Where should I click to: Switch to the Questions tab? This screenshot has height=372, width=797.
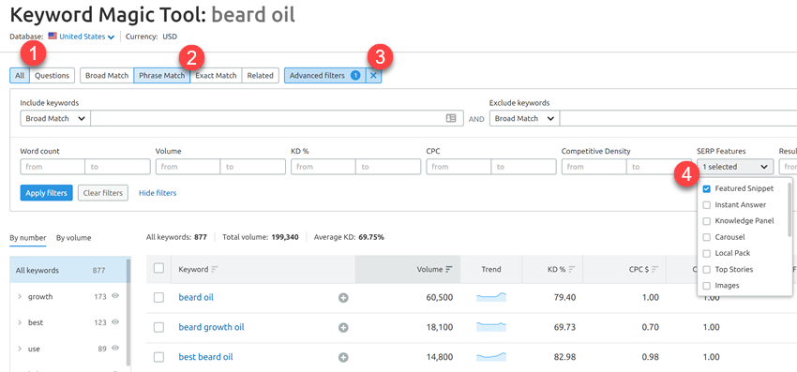52,76
